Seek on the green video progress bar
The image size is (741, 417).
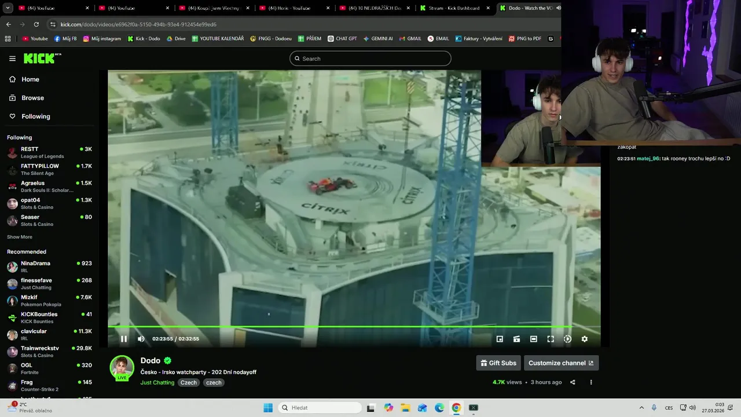[354, 327]
